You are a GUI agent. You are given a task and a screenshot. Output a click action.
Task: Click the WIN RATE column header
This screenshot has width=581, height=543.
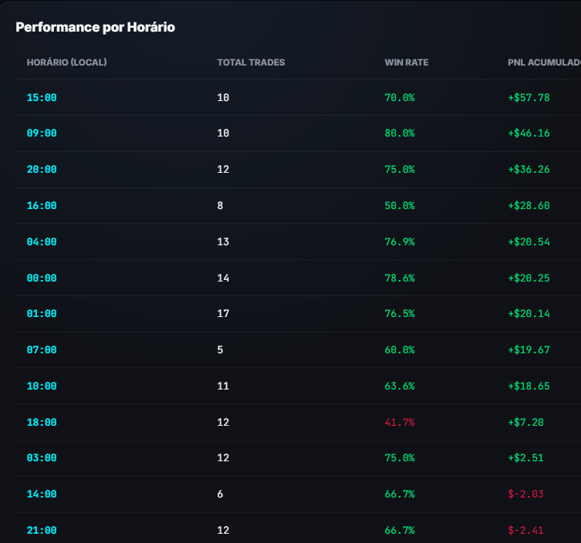pyautogui.click(x=407, y=62)
